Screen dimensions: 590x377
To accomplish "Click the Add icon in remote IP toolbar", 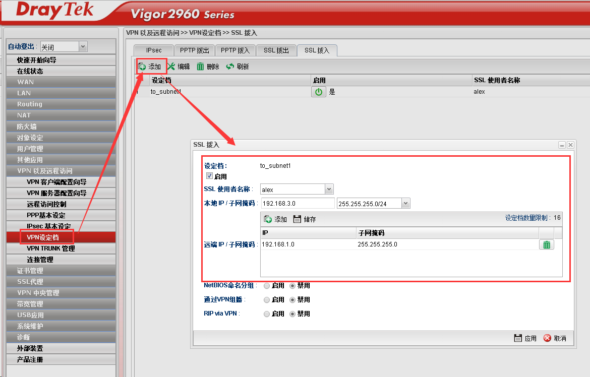I will coord(268,219).
